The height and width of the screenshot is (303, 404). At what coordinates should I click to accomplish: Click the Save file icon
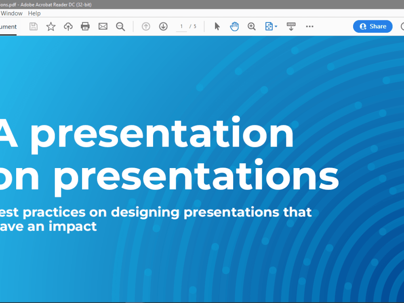pyautogui.click(x=34, y=27)
